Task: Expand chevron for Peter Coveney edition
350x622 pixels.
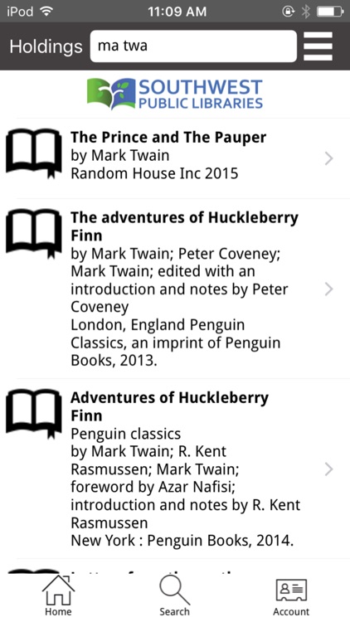Action: pos(328,289)
